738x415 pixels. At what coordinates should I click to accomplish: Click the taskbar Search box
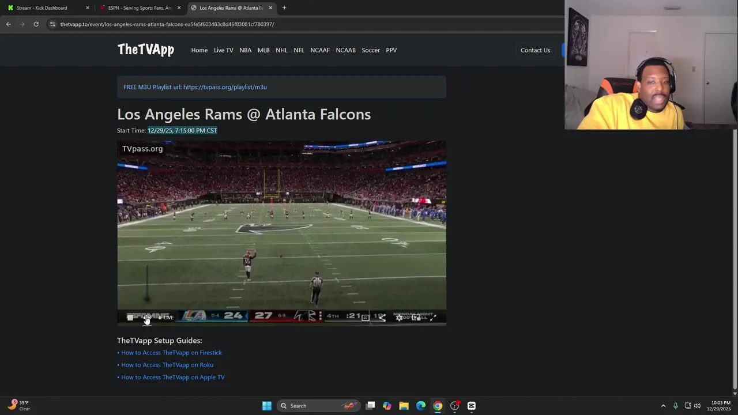(318, 406)
